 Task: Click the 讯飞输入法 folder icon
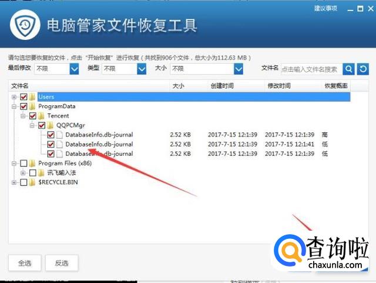[x=41, y=173]
